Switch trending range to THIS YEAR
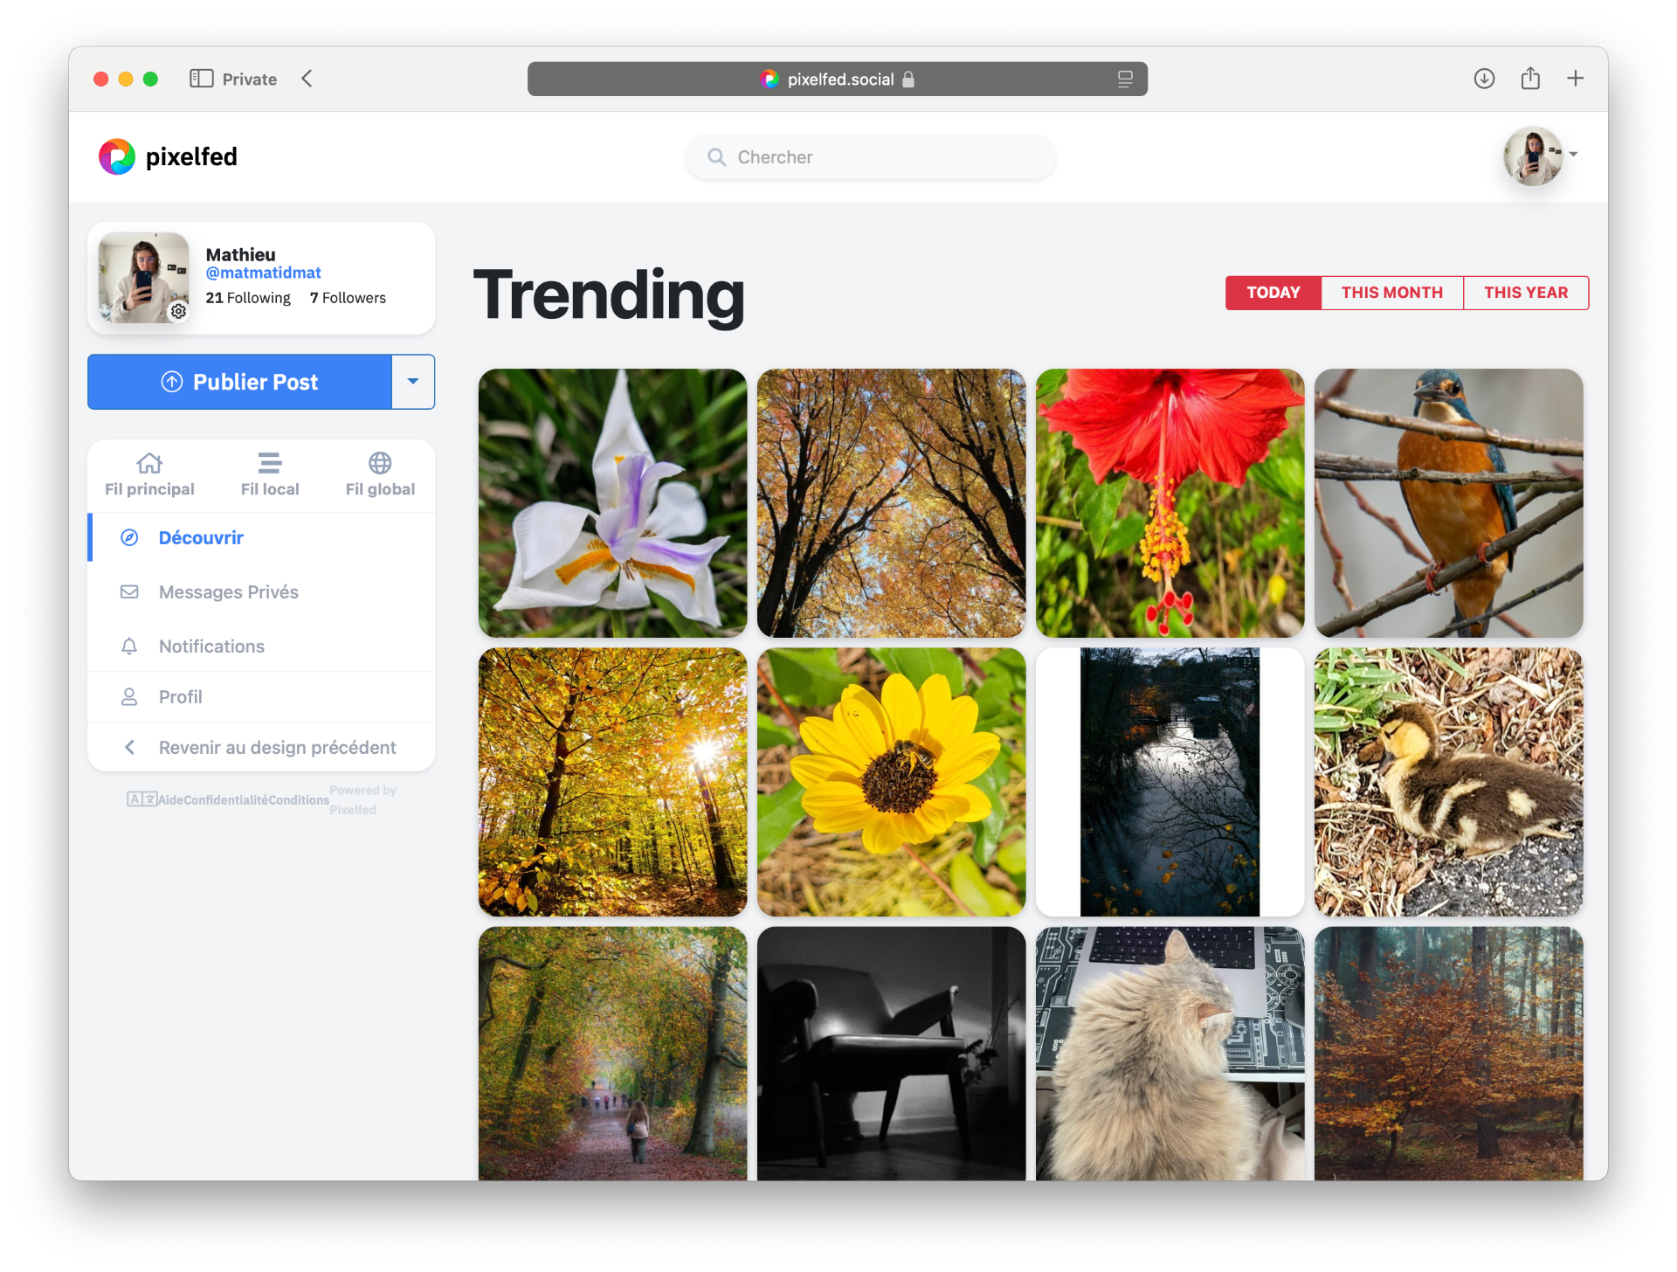The width and height of the screenshot is (1677, 1272). [x=1525, y=293]
